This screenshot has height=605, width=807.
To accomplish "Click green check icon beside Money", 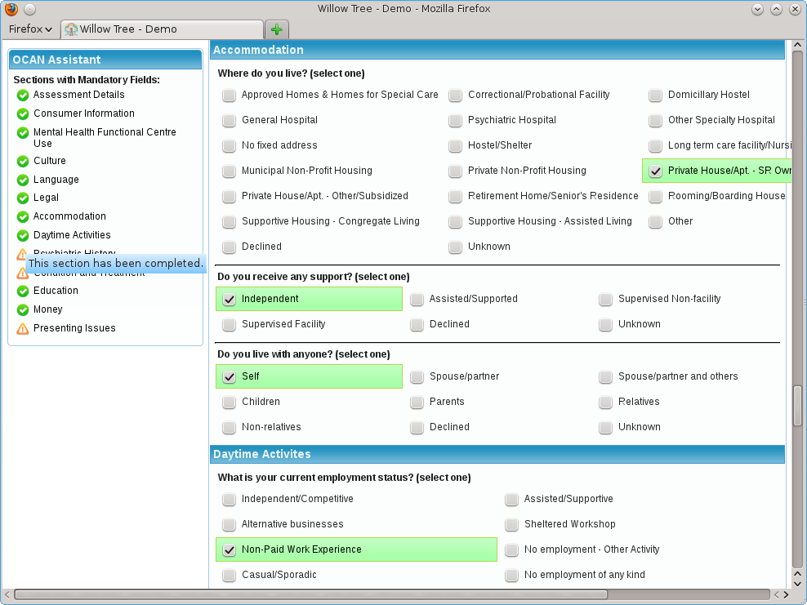I will [23, 309].
